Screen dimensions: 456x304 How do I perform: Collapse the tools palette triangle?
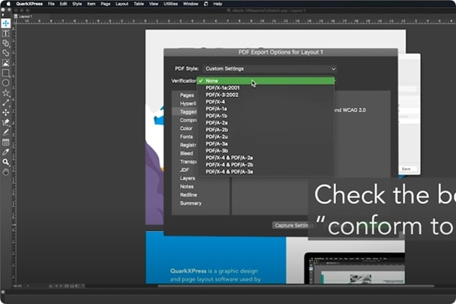pos(3,15)
